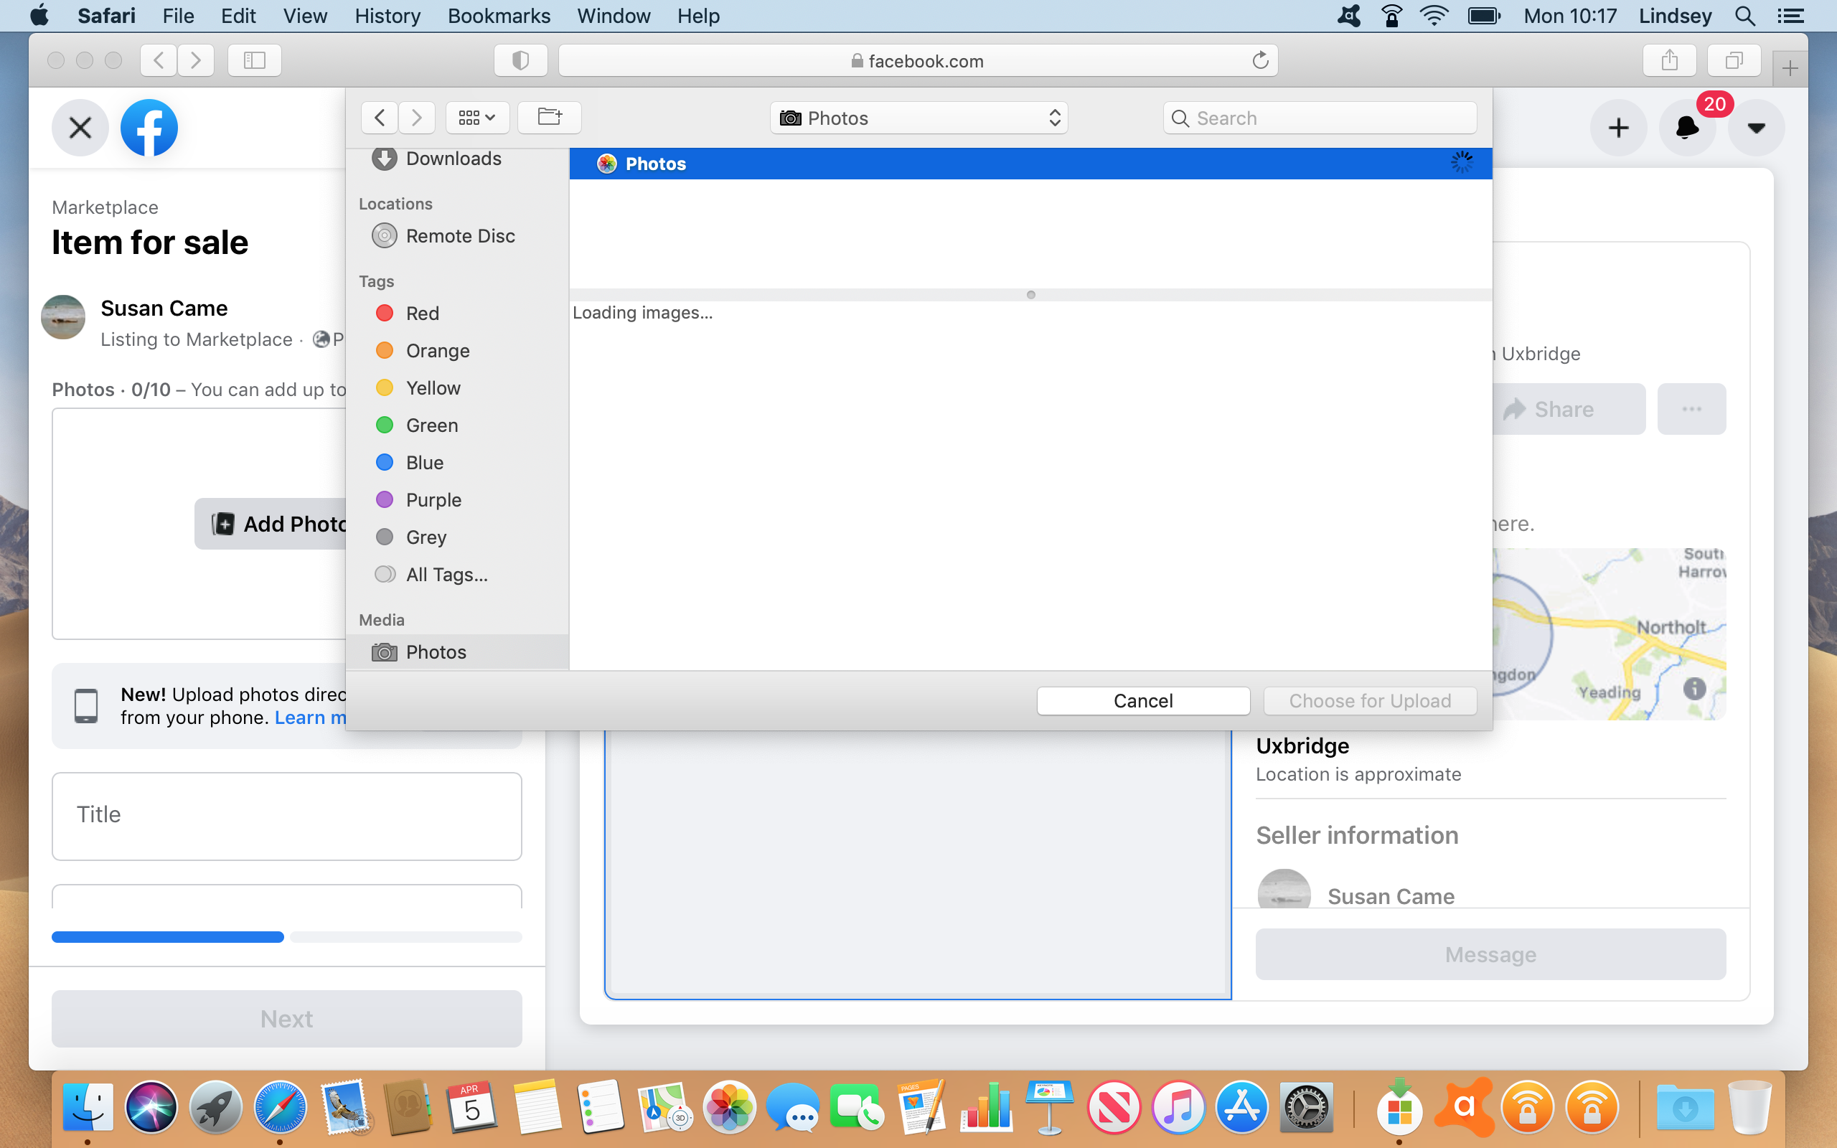
Task: Open Facebook notifications bell
Action: (x=1687, y=128)
